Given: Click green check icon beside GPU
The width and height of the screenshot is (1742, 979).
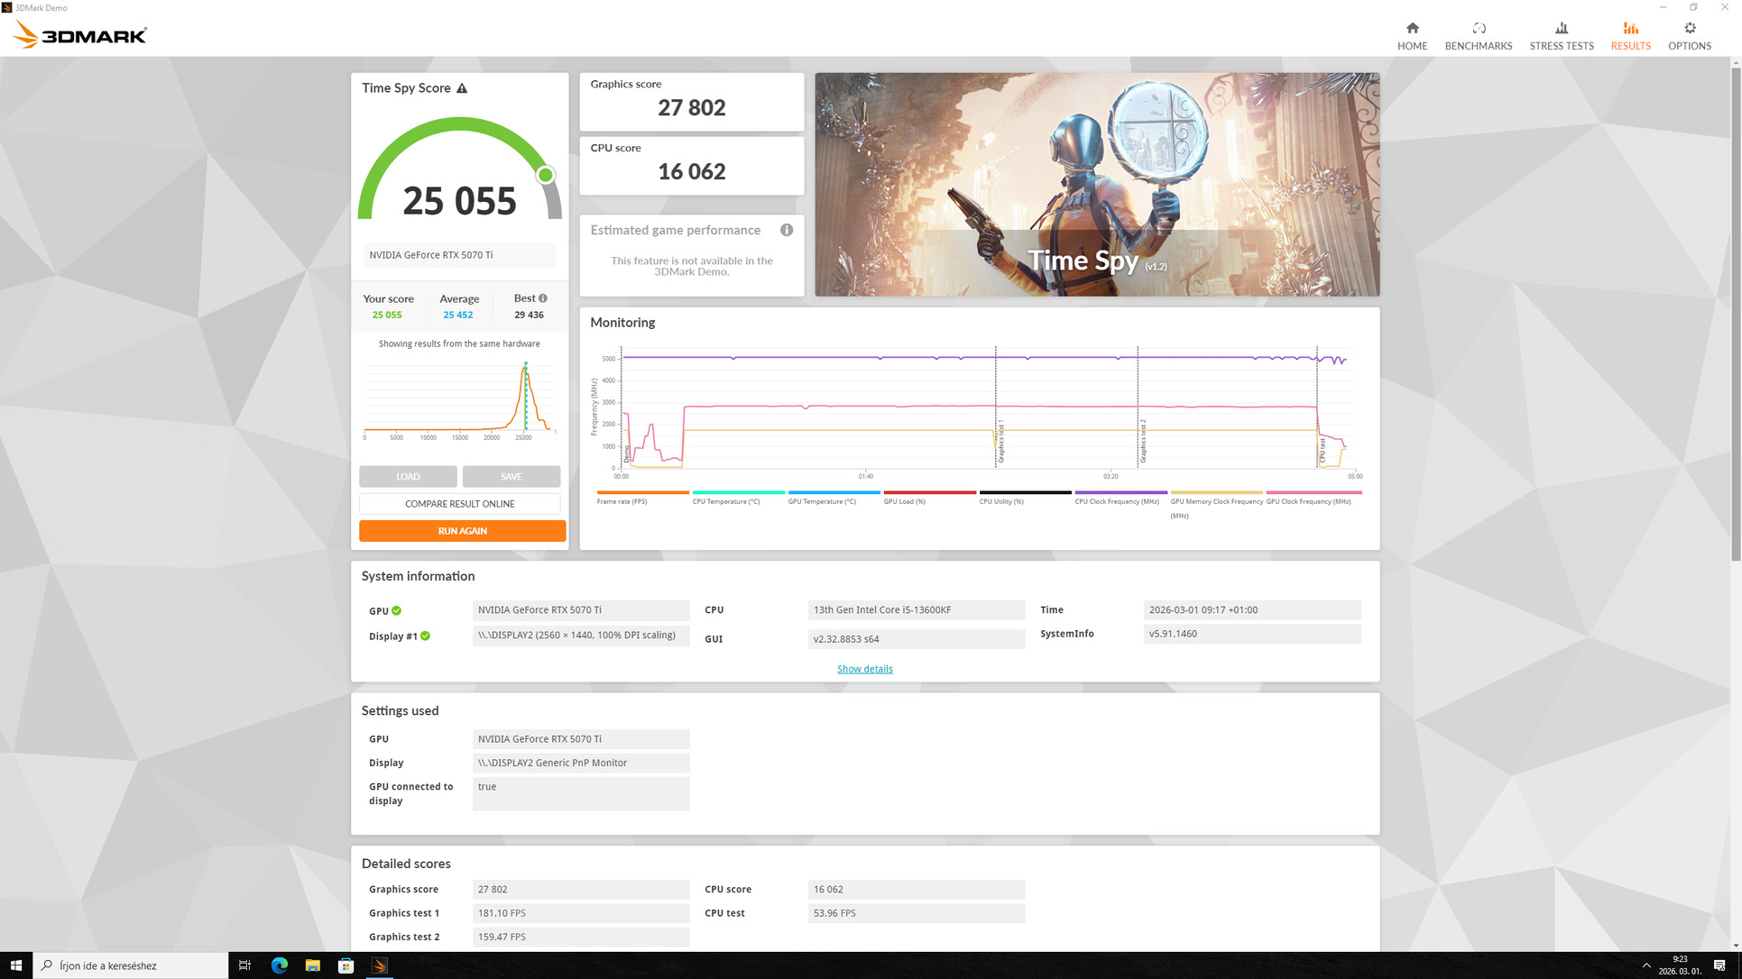Looking at the screenshot, I should [x=397, y=611].
